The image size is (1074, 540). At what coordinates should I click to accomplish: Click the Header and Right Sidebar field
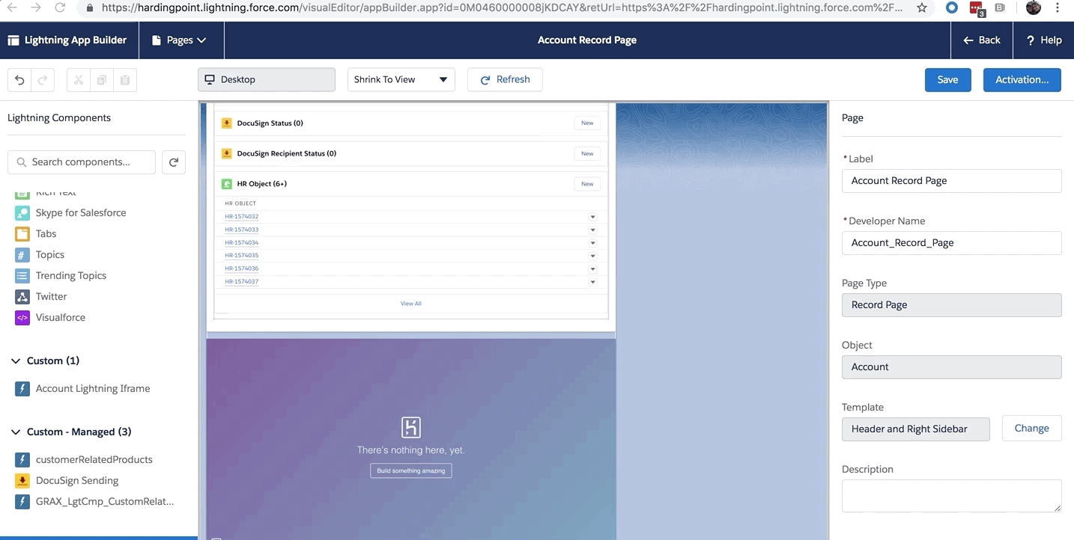(x=915, y=429)
